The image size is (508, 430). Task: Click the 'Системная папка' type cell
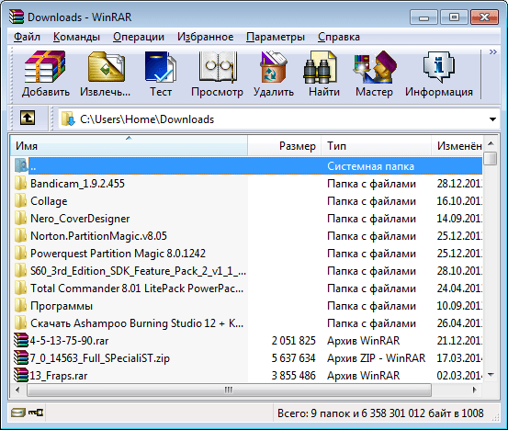(x=370, y=166)
